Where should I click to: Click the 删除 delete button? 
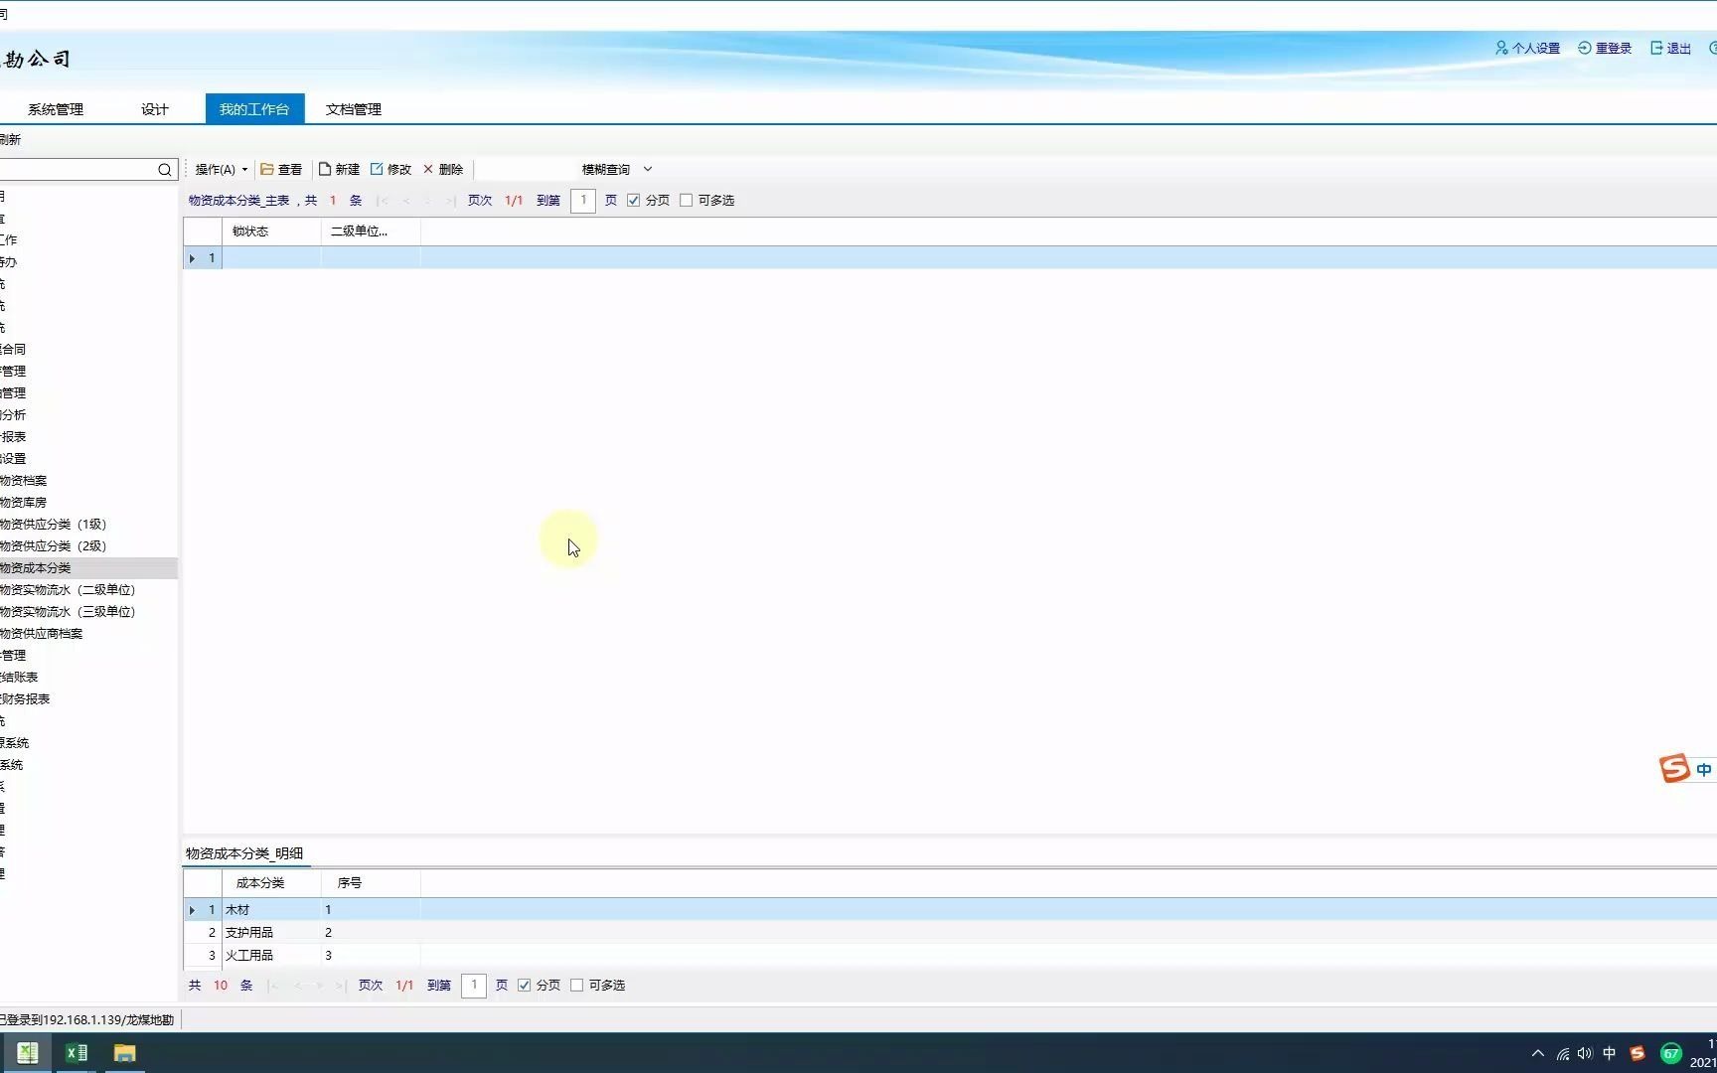(443, 169)
